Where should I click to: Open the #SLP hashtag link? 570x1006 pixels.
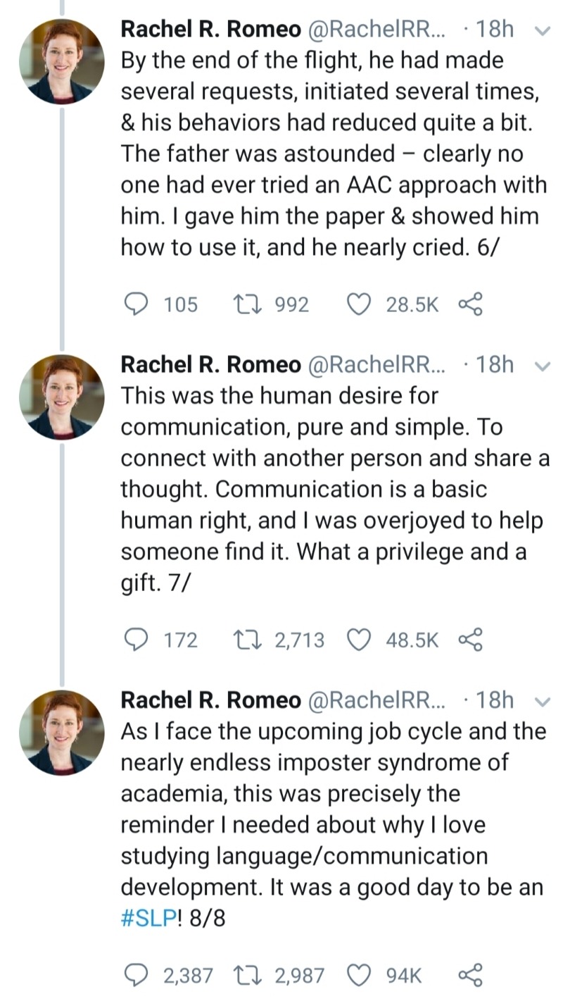(x=146, y=919)
